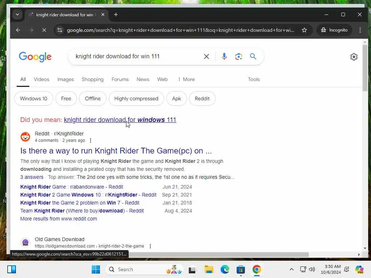371x278 pixels.
Task: Click the address bar URL
Action: click(x=180, y=30)
